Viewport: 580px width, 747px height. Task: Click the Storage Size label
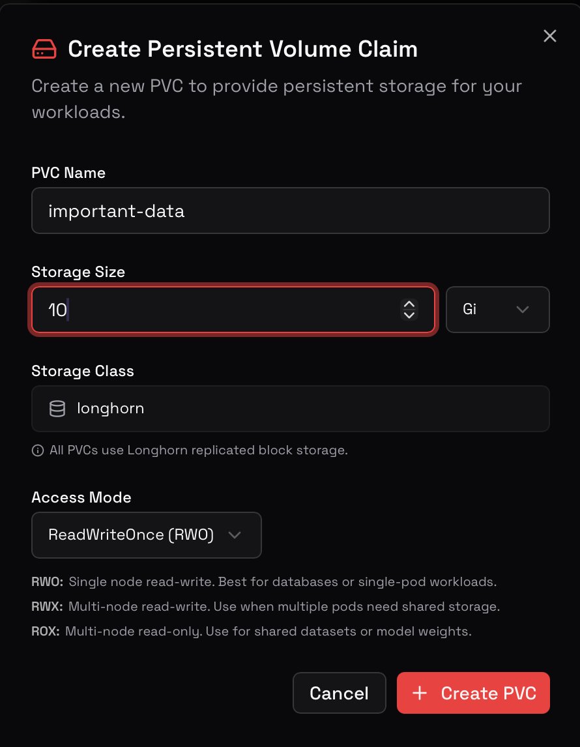point(78,272)
